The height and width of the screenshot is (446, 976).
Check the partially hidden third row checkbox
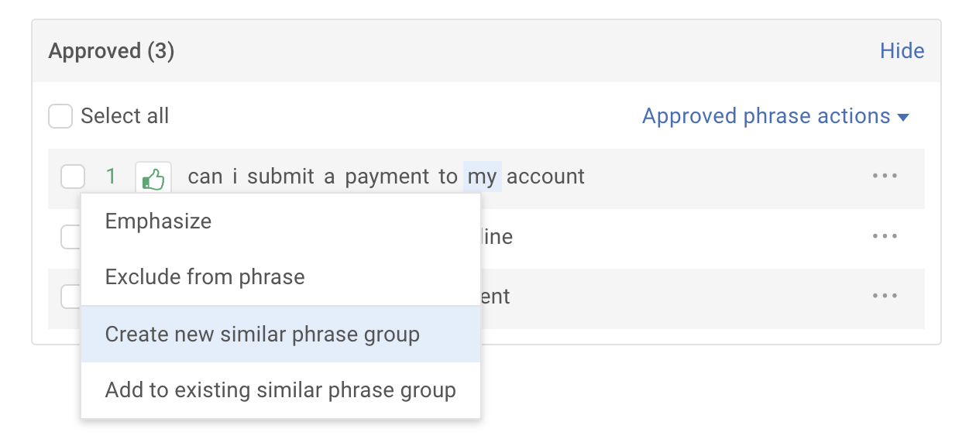pos(70,296)
